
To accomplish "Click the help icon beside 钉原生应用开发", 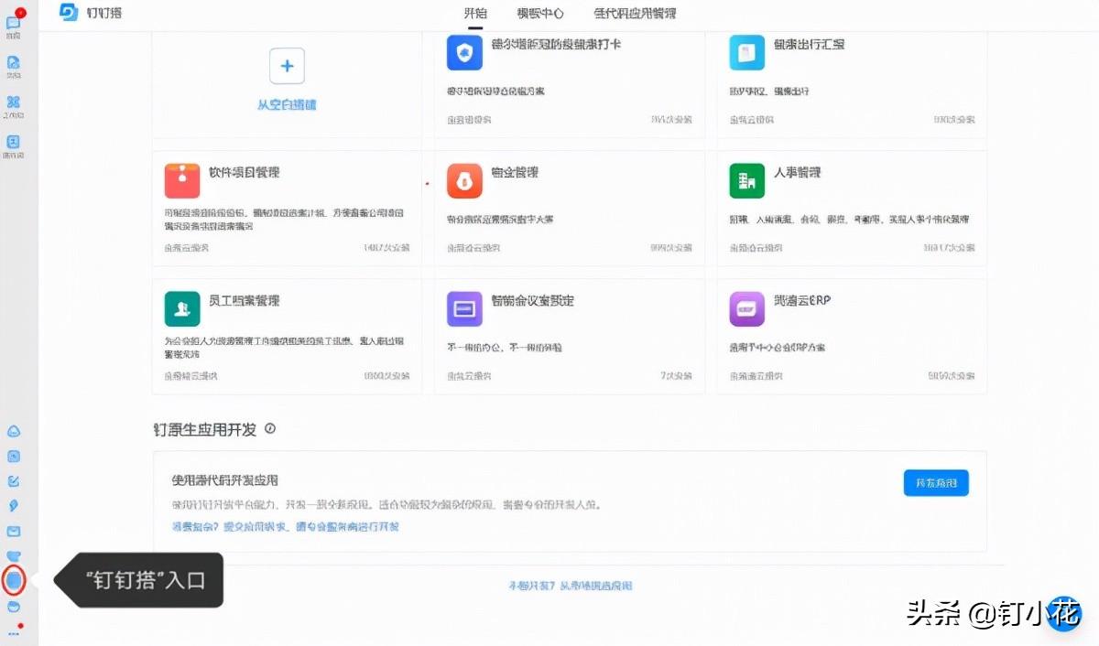I will (269, 429).
